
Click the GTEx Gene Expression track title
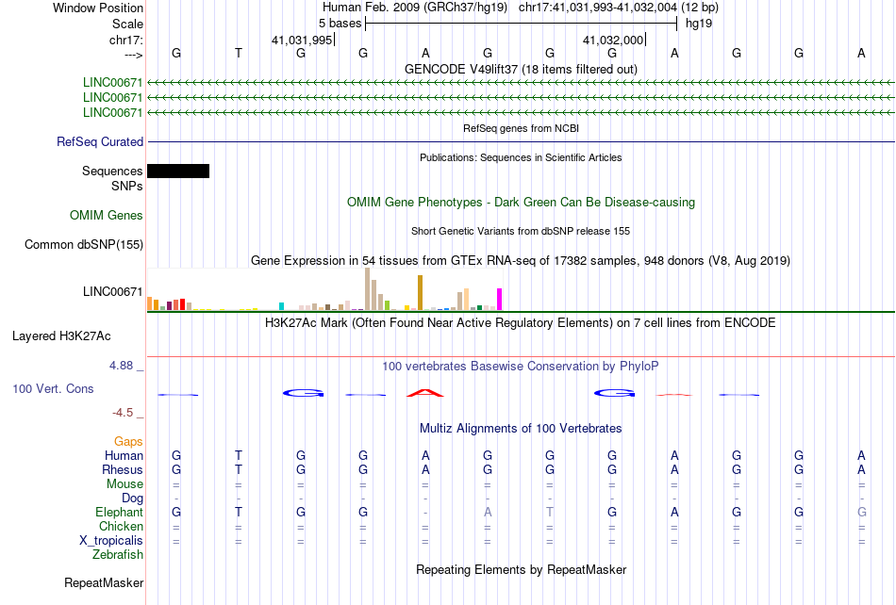[x=521, y=261]
